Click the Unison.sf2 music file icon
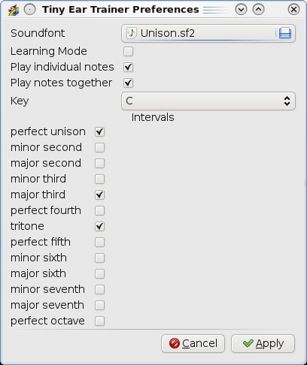 click(x=132, y=33)
